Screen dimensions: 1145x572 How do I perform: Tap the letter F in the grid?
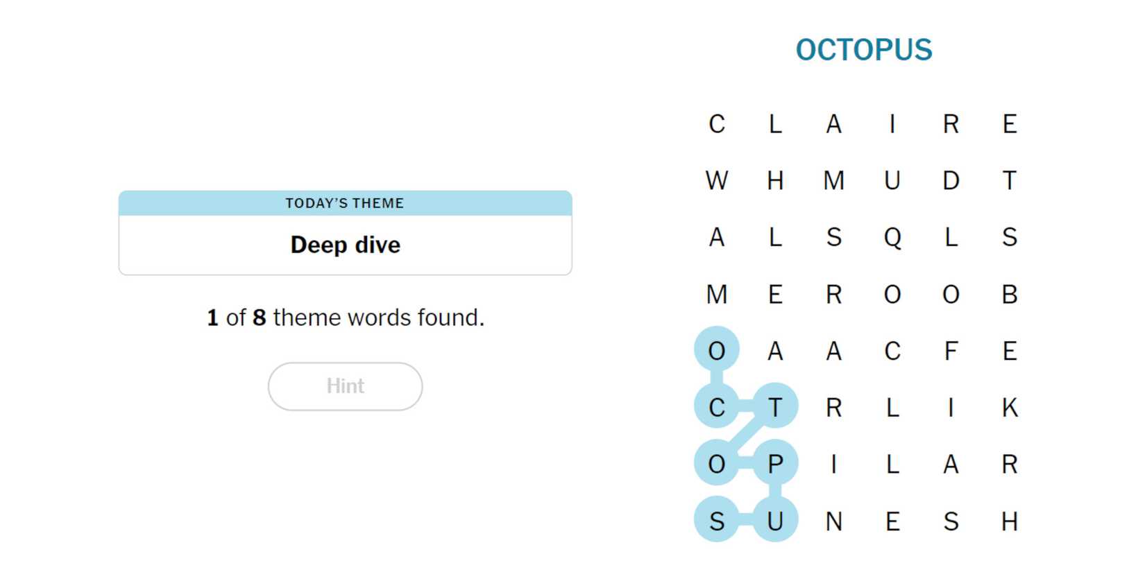click(x=951, y=352)
